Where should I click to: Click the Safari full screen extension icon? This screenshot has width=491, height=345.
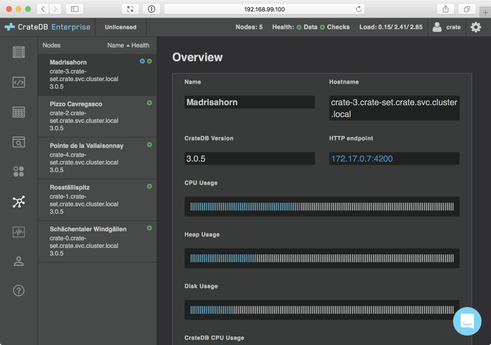tap(130, 9)
